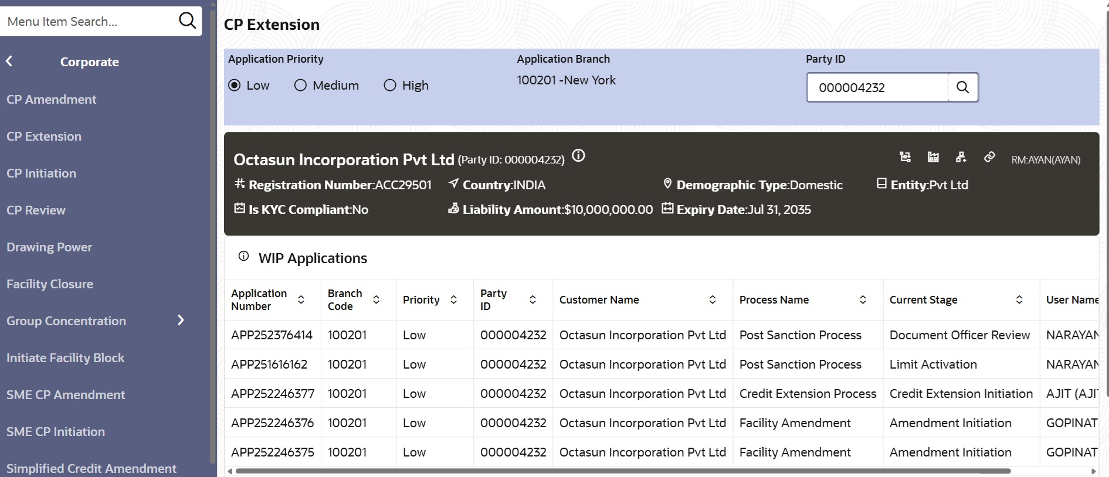Click the Liability Amount money bag icon
1109x477 pixels.
(453, 208)
